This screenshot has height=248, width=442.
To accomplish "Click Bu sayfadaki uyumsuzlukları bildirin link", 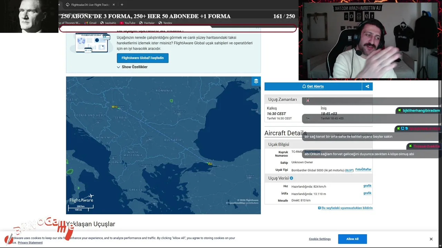I will [x=347, y=208].
